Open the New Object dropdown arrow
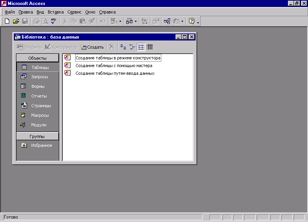Screen dimensions: 308x222 [182, 22]
